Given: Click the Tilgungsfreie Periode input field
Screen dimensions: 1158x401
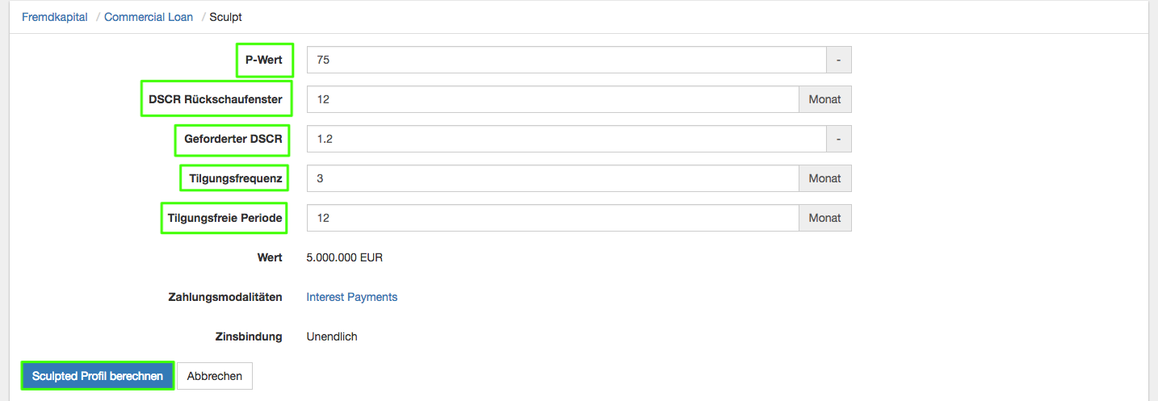Looking at the screenshot, I should pyautogui.click(x=553, y=218).
